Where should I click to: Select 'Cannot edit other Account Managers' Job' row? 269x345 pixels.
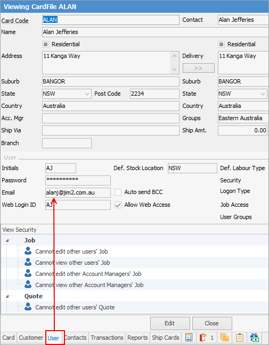tap(135, 274)
